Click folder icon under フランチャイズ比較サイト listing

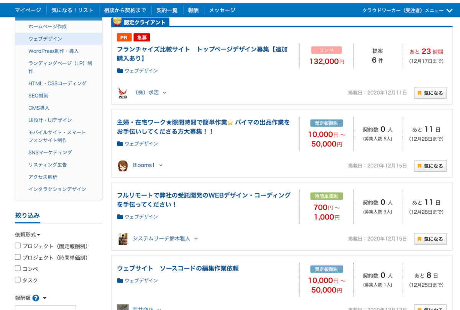click(x=120, y=71)
